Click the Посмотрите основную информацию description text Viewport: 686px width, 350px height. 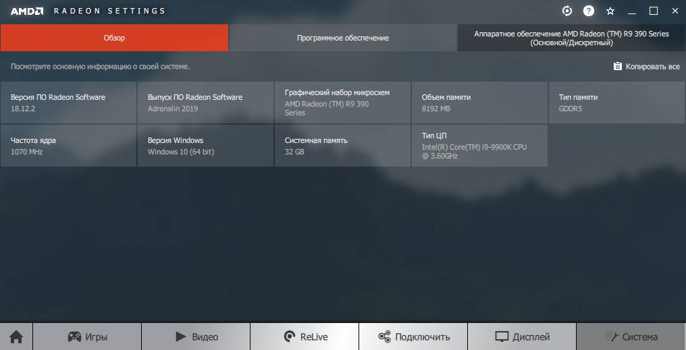tap(100, 67)
